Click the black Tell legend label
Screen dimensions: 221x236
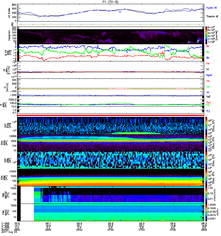click(x=208, y=97)
